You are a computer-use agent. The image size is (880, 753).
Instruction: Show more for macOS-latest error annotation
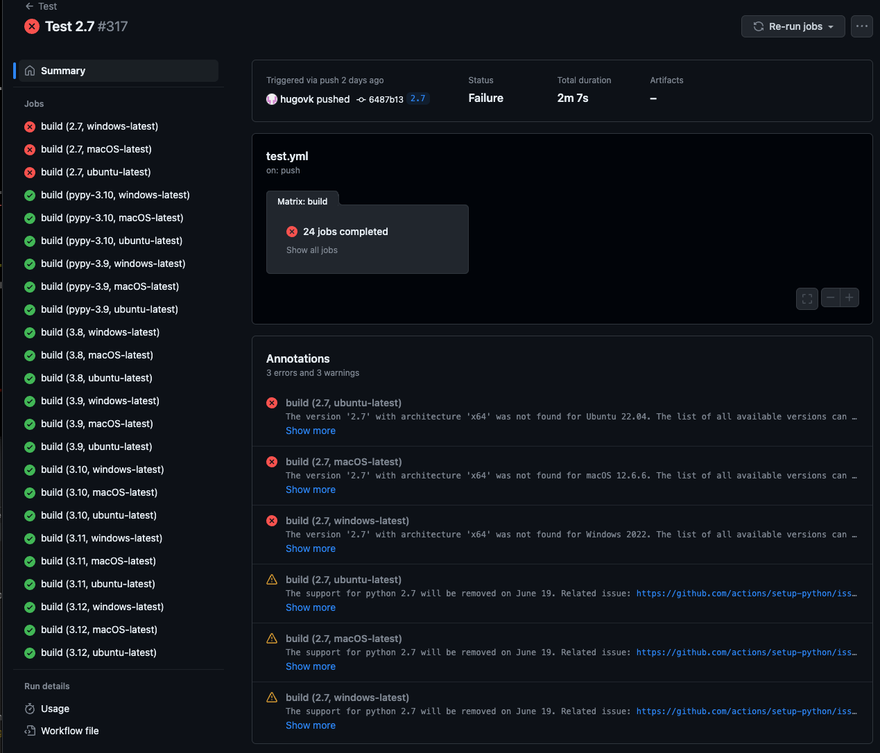tap(311, 490)
